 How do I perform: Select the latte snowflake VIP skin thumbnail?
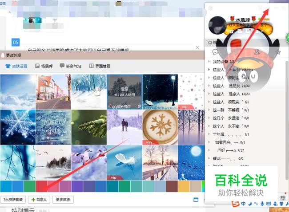160,127
